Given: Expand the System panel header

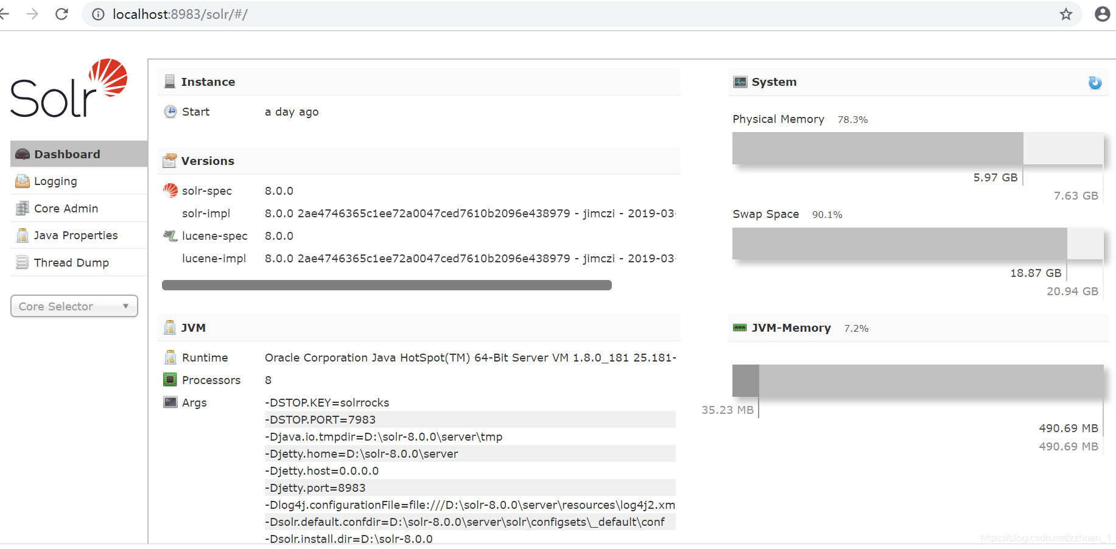Looking at the screenshot, I should 776,82.
